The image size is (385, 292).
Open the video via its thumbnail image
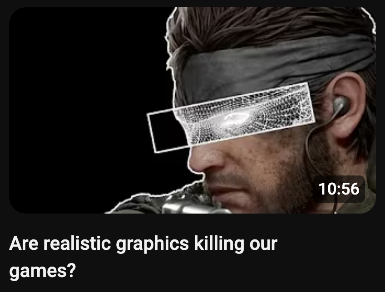click(x=192, y=110)
